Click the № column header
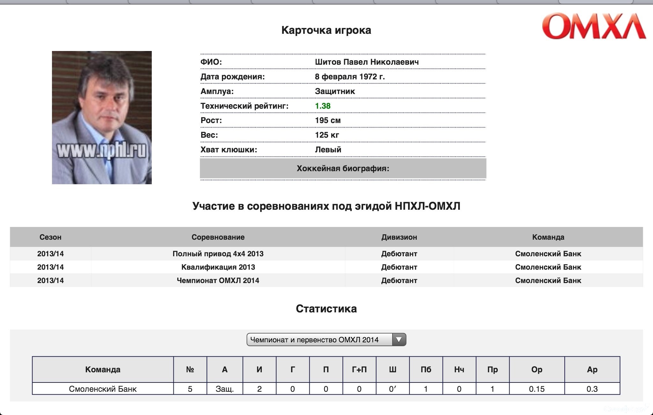653x415 pixels. 190,369
